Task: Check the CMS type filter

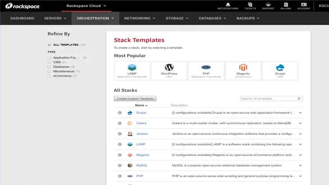Action: tap(49, 62)
